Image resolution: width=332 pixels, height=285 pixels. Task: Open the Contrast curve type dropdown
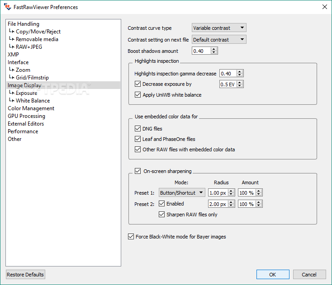point(219,28)
